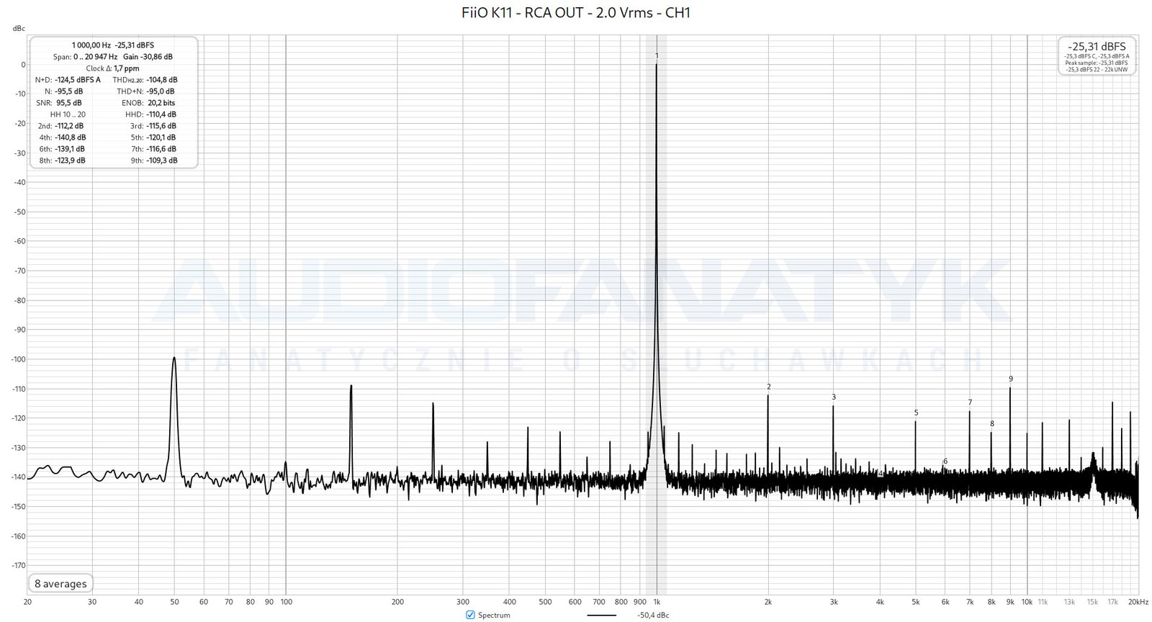Click the 'SNR: 95,5 dB' value
The width and height of the screenshot is (1152, 622).
[x=59, y=103]
